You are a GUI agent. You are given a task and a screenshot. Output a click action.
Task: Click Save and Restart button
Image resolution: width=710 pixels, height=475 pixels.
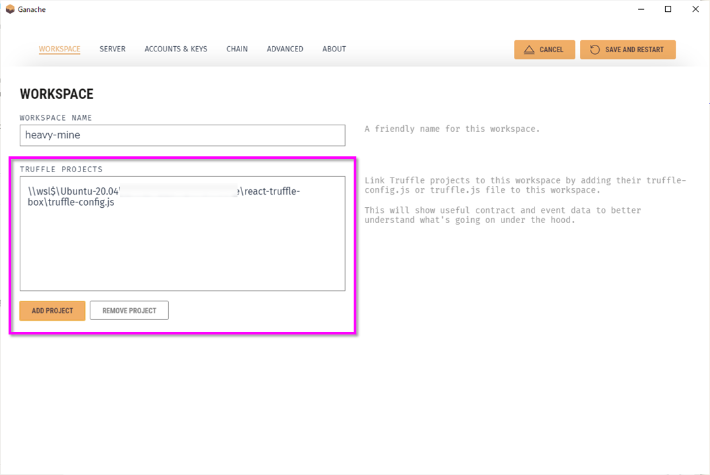click(x=628, y=50)
